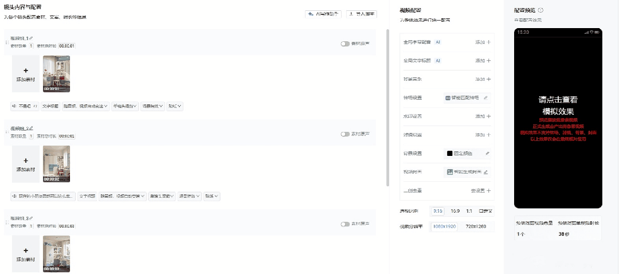Screen dimensions: 619x274
Task: Enable 素材原声 switch for 视频组_2
Action: click(x=345, y=134)
